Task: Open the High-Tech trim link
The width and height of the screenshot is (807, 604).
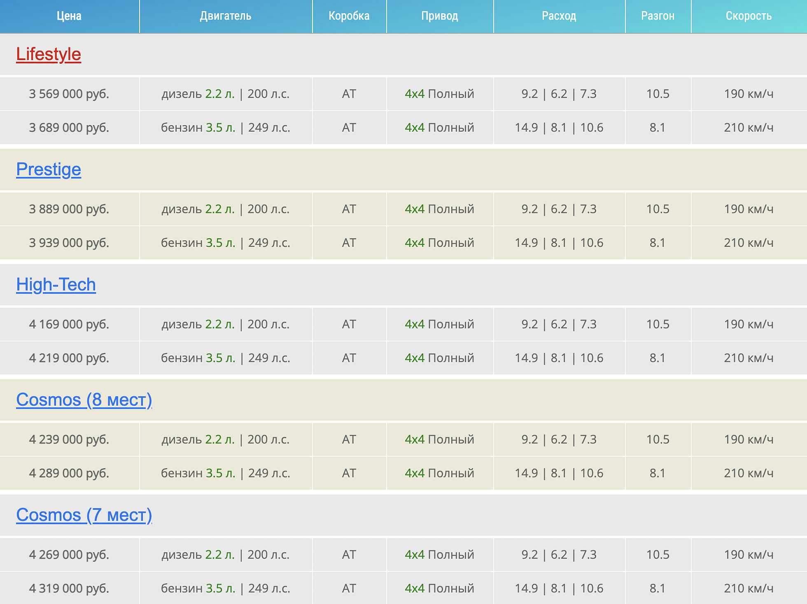Action: 56,285
